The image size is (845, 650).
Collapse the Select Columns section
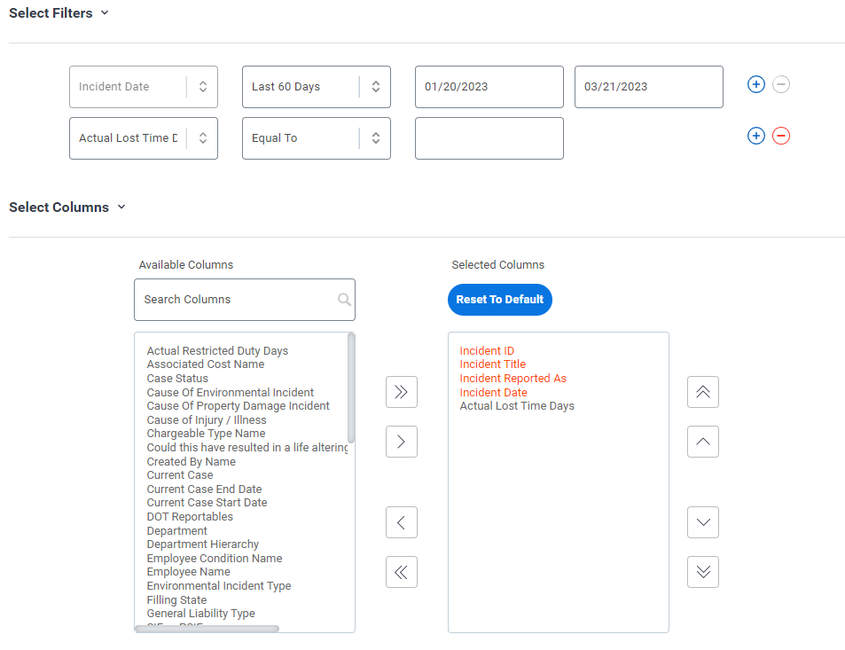click(120, 207)
